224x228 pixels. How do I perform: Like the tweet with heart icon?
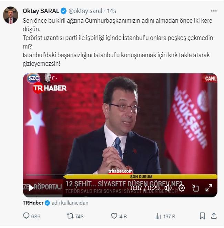tap(114, 216)
